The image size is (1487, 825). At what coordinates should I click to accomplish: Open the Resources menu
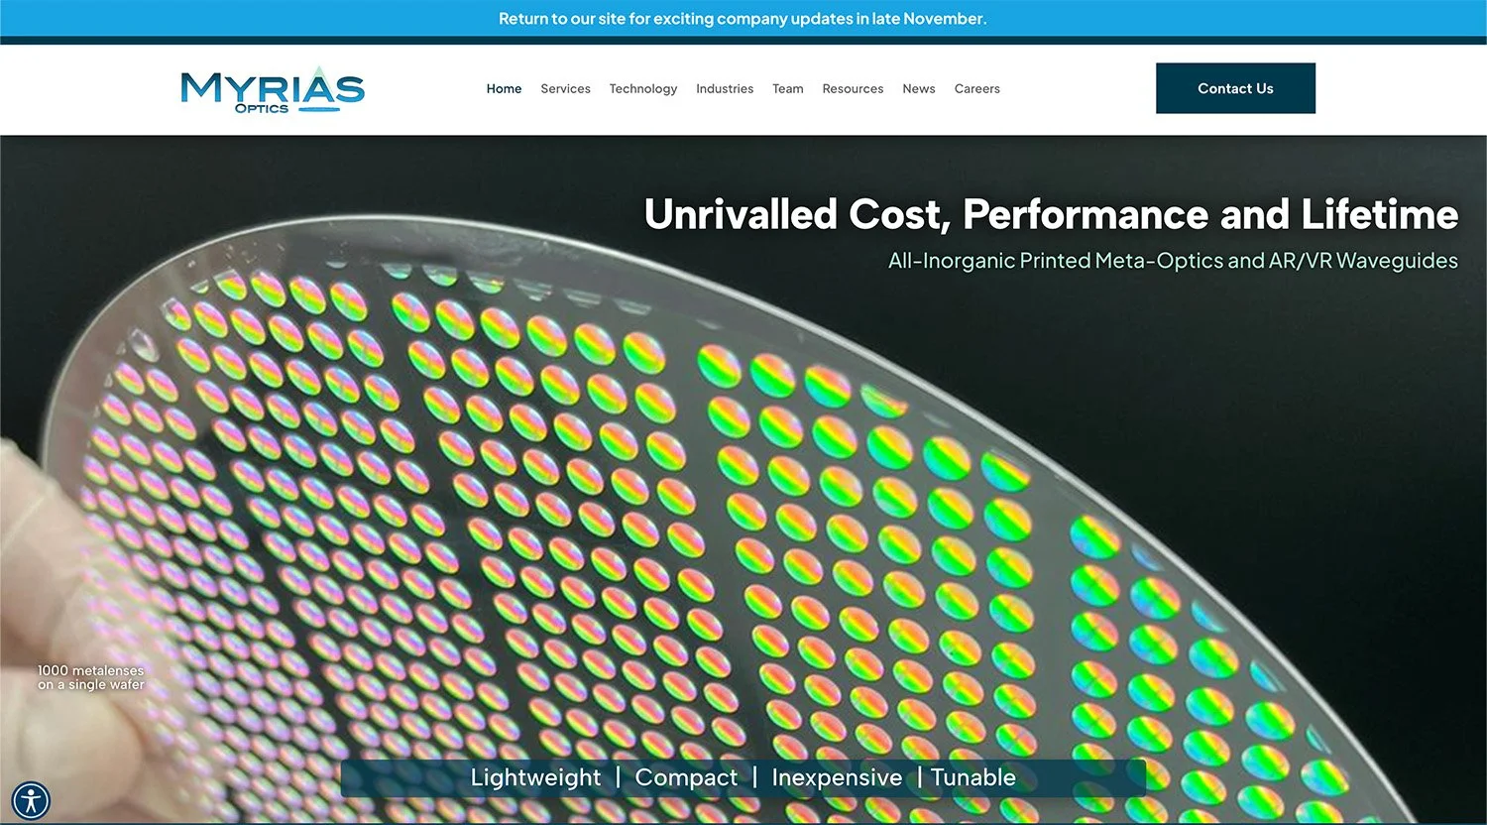[853, 88]
